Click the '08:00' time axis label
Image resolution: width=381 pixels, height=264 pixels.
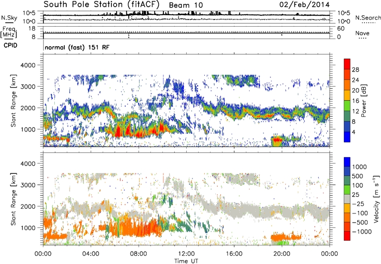tap(139, 254)
